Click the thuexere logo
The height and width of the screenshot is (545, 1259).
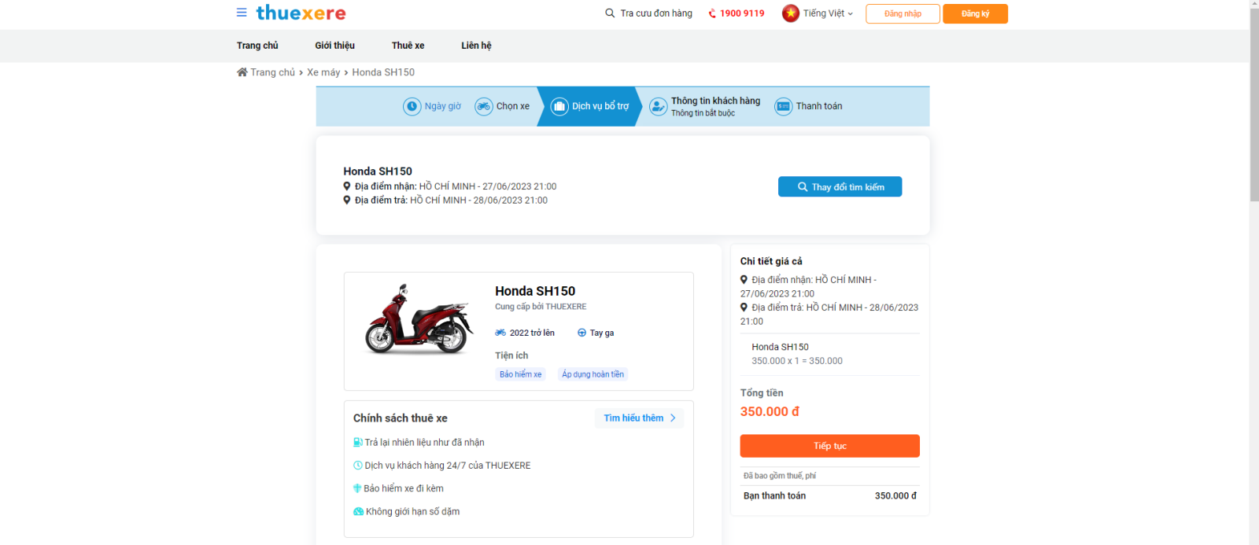(x=301, y=13)
